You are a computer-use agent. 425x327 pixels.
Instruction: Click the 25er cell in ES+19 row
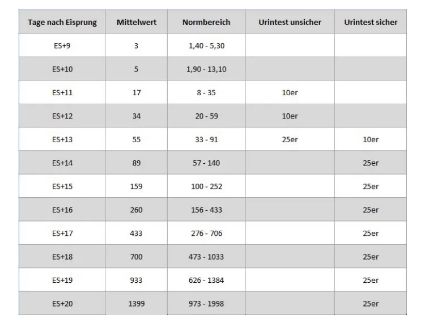371,280
